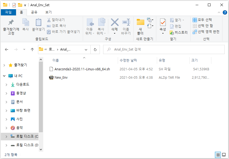Screen dimensions: 229x159
Task: Click the 붙여넣기 paste icon
Action: (39, 24)
